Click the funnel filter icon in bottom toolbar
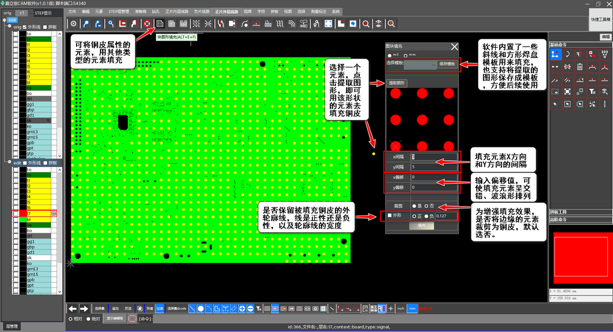Image resolution: width=613 pixels, height=332 pixels. click(258, 309)
